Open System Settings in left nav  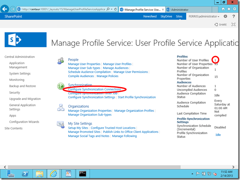(20, 73)
